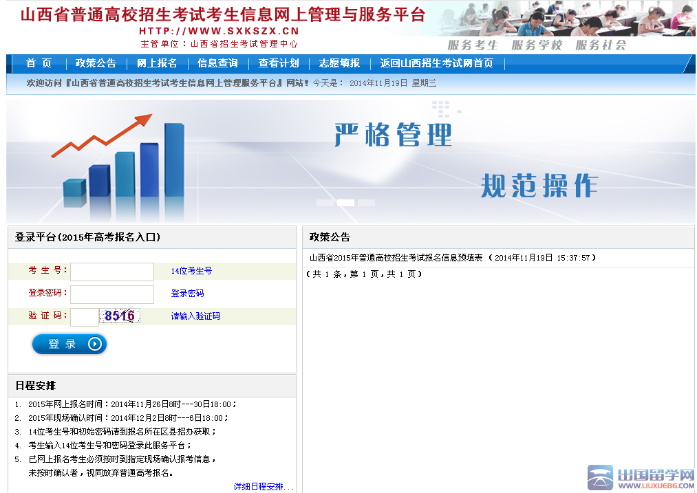Select the first banner slide indicator
This screenshot has width=697, height=493.
(x=325, y=203)
